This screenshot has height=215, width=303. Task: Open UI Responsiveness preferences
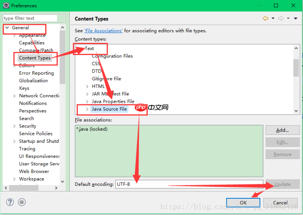(x=39, y=156)
